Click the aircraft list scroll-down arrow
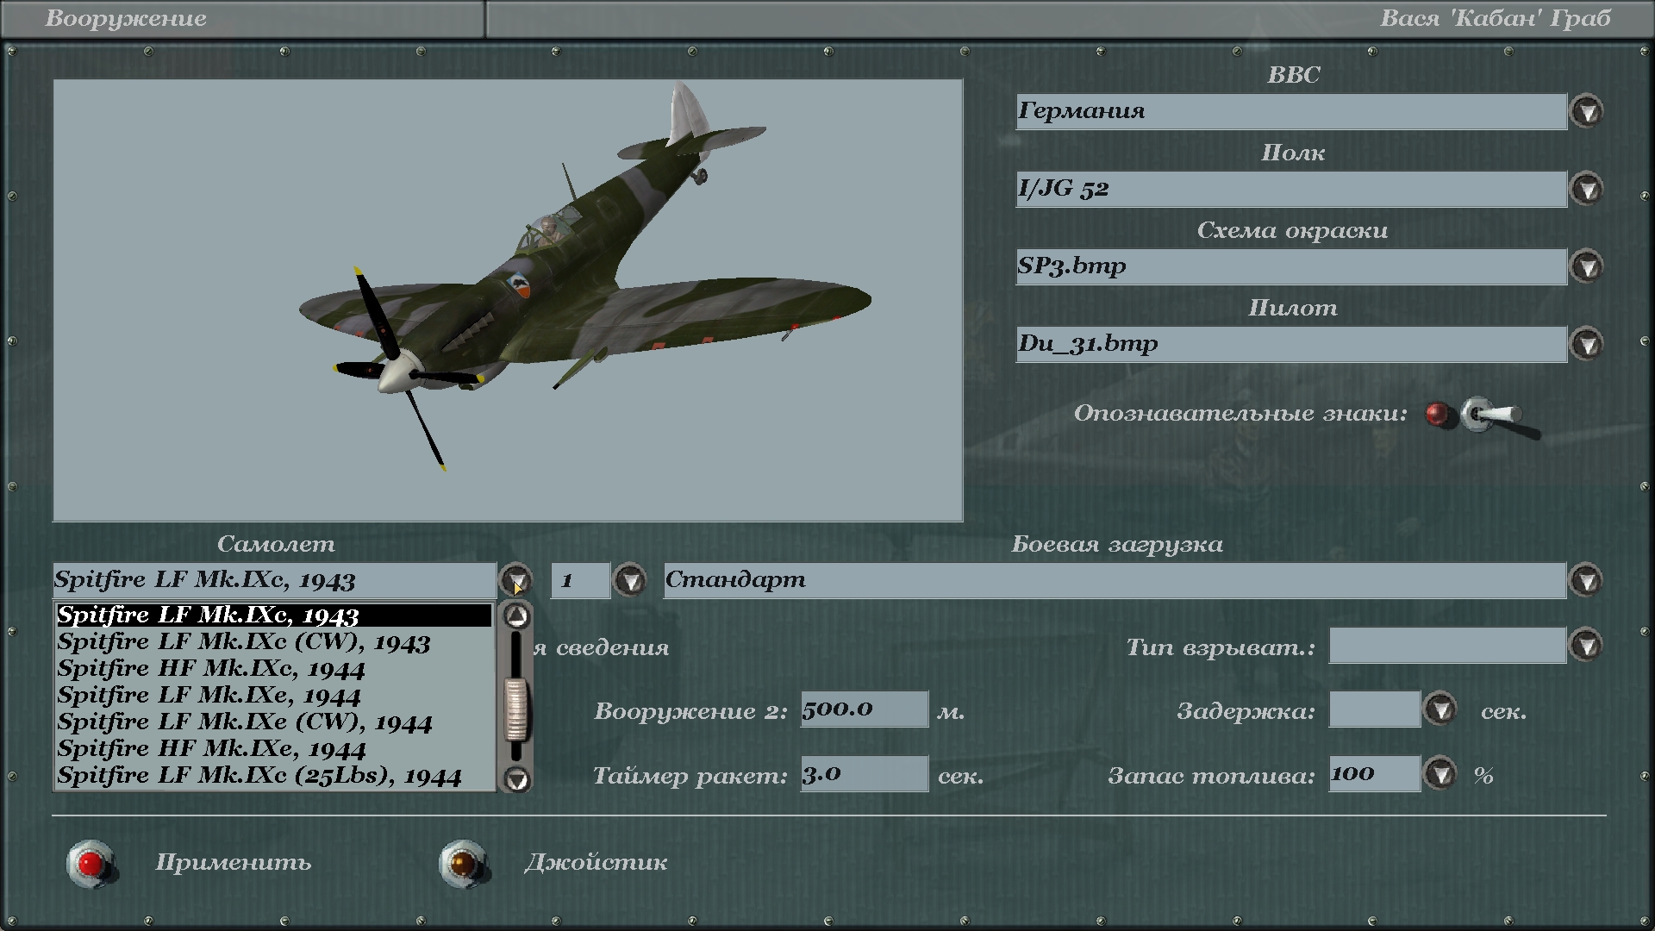 pyautogui.click(x=516, y=780)
